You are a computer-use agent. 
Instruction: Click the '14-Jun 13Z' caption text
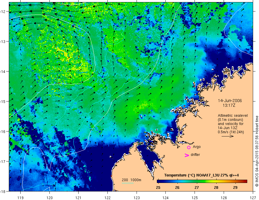pos(227,128)
